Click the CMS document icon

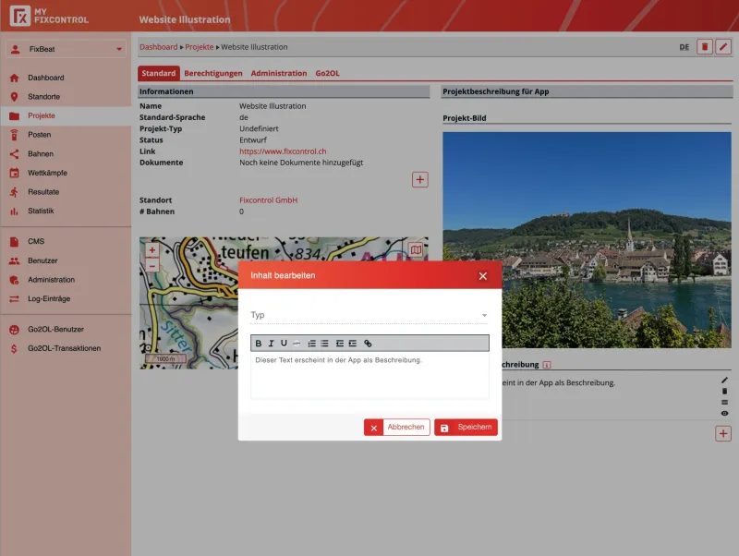(14, 242)
